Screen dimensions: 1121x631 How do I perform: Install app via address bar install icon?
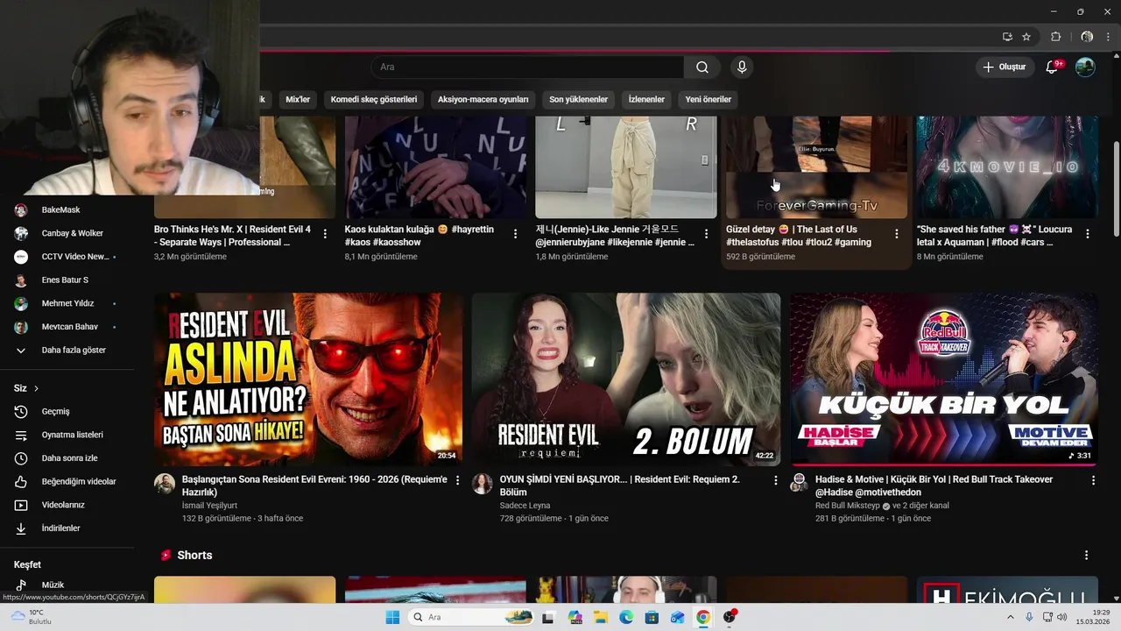click(x=1007, y=37)
